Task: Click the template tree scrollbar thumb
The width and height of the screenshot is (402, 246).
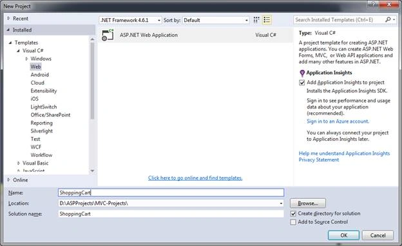Action: click(x=92, y=81)
